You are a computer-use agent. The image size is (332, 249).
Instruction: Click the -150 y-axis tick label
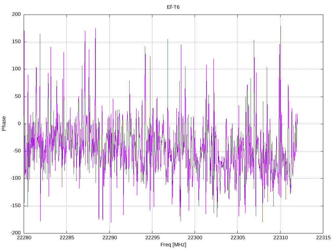[x=16, y=206]
